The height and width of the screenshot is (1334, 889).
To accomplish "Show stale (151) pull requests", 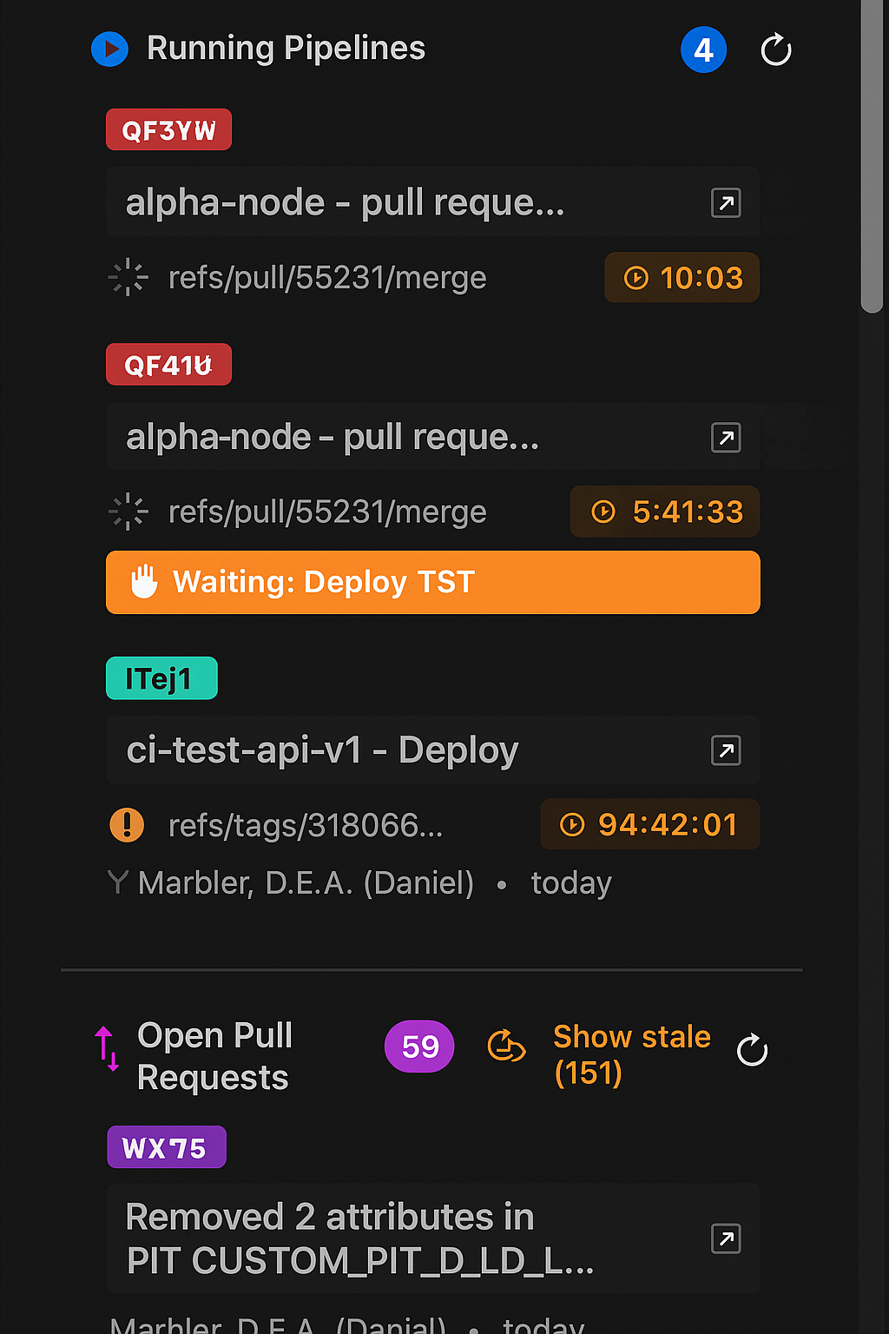I will [x=631, y=1054].
